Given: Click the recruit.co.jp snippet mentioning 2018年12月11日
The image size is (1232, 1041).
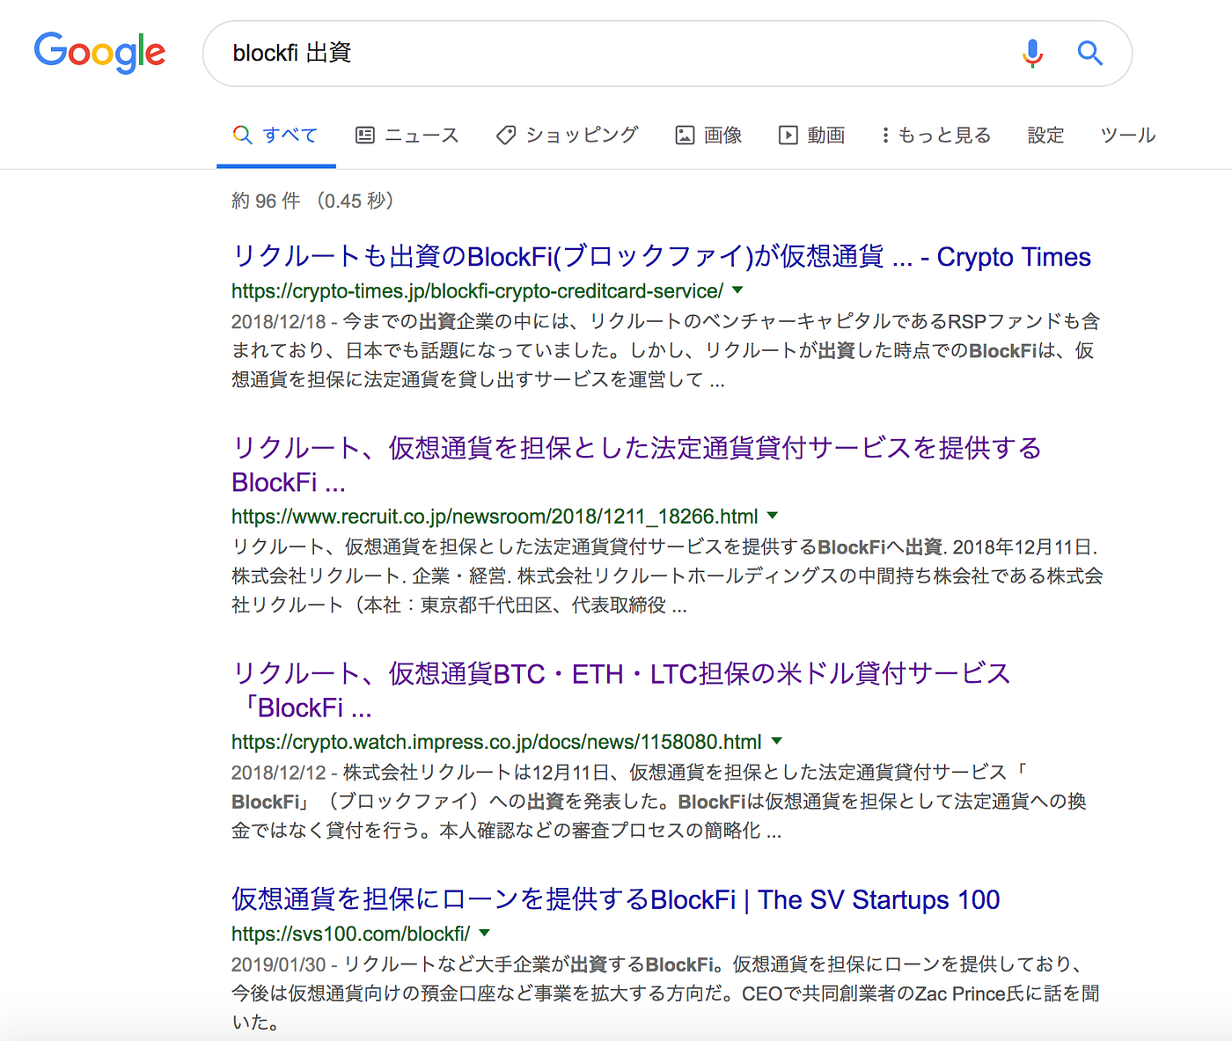Looking at the screenshot, I should click(667, 575).
